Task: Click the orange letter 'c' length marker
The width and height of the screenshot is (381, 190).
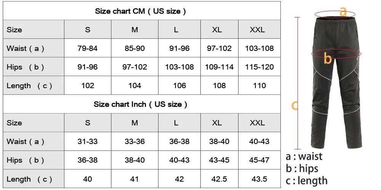Action: [x=295, y=106]
